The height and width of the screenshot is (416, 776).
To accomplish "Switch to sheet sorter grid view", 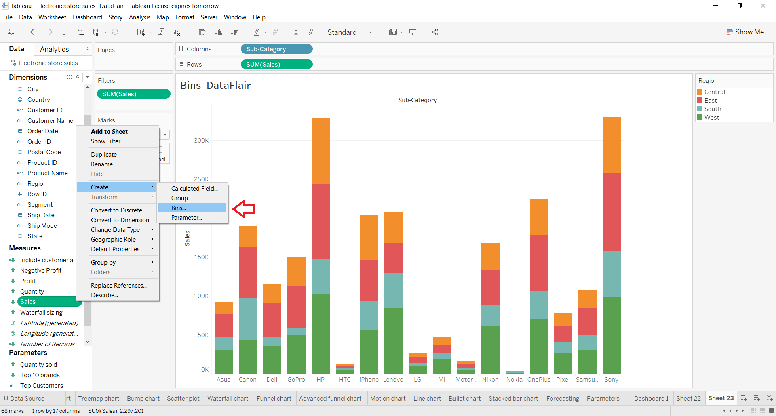I will pyautogui.click(x=753, y=411).
